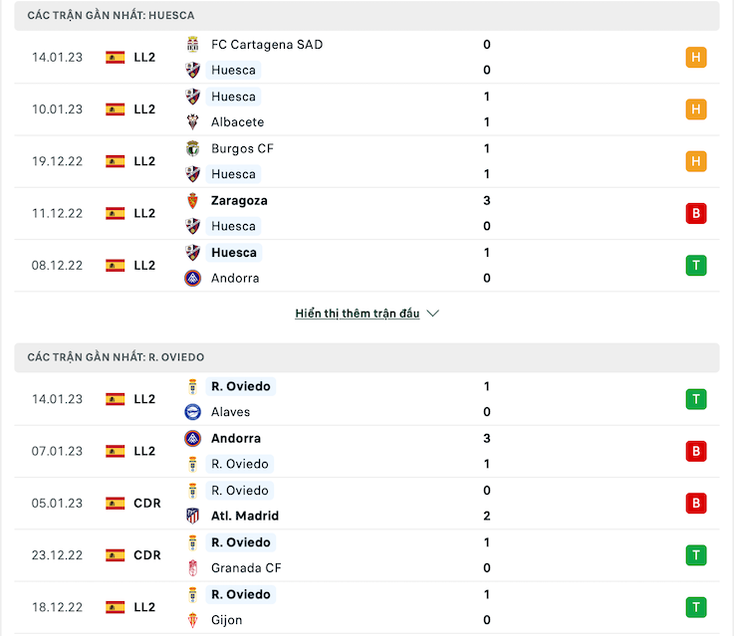Click the Spain flag on 05.01.23 CDR match
734x636 pixels.
pyautogui.click(x=116, y=504)
